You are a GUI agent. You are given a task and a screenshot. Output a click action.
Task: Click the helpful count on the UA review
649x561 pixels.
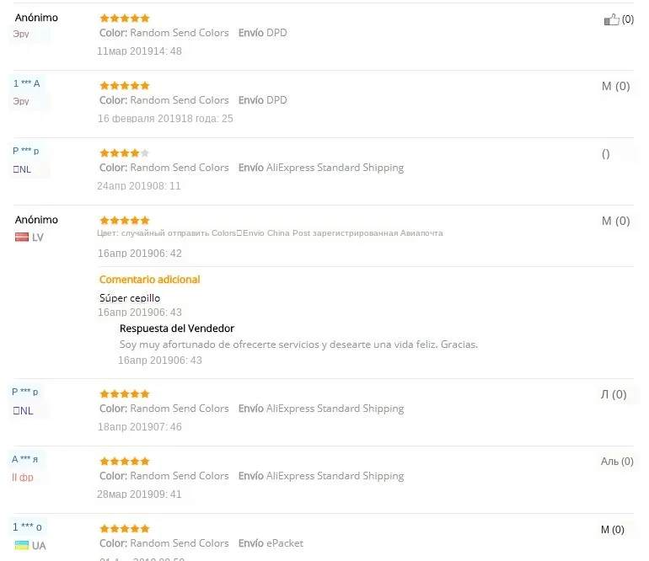[613, 530]
